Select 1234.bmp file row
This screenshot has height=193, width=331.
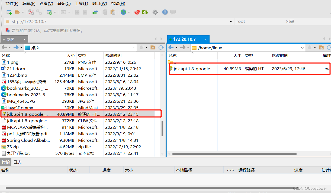tap(78, 75)
